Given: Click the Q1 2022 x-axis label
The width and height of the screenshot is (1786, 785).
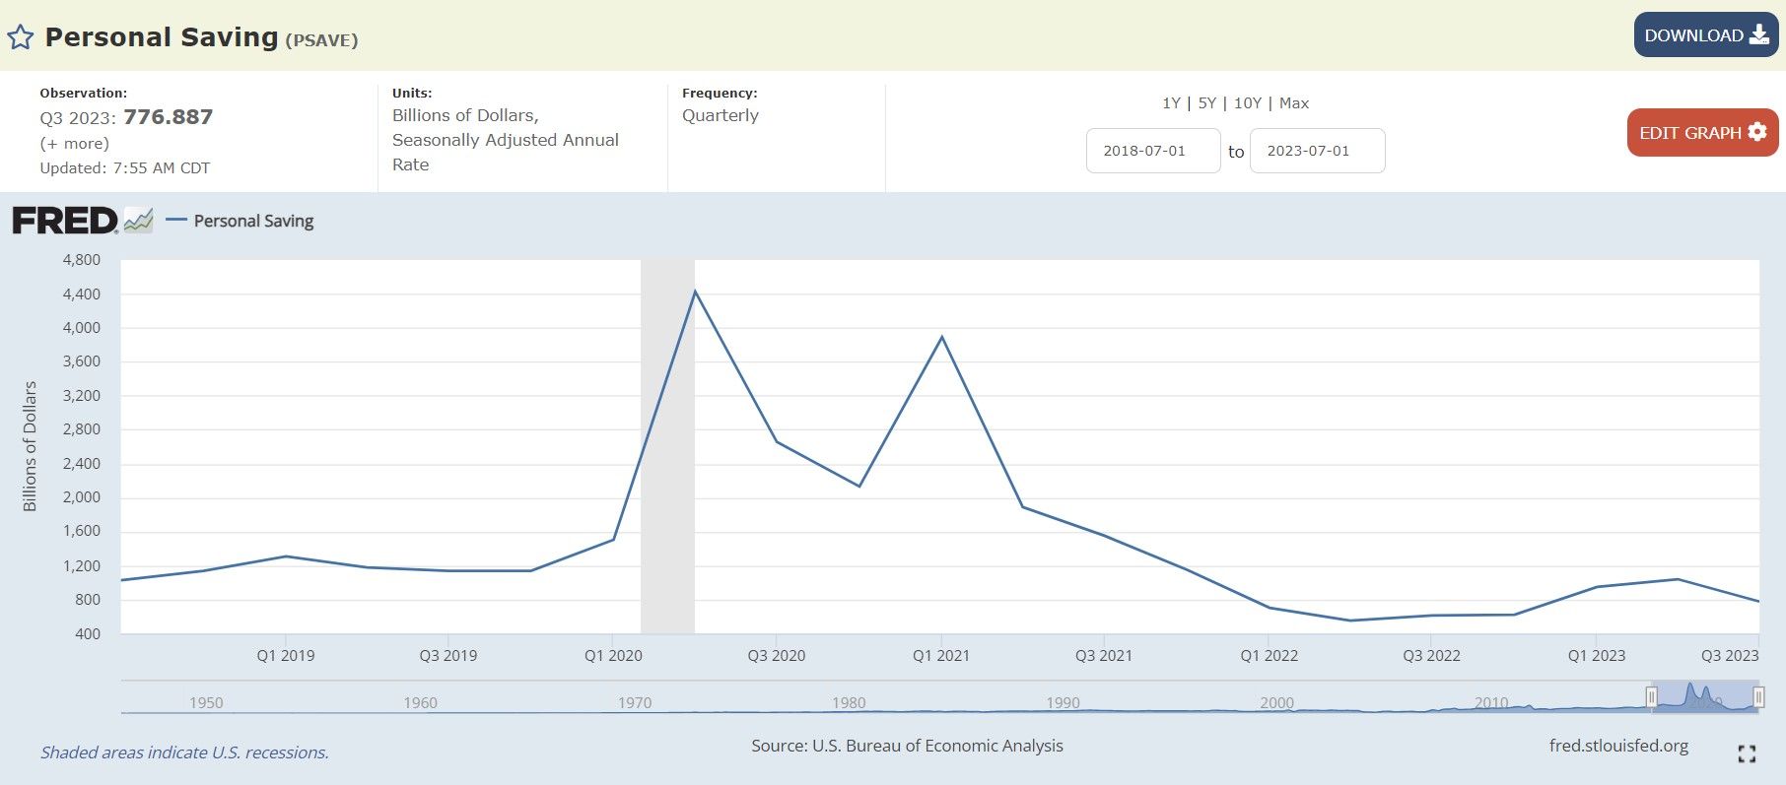Looking at the screenshot, I should [x=1269, y=656].
